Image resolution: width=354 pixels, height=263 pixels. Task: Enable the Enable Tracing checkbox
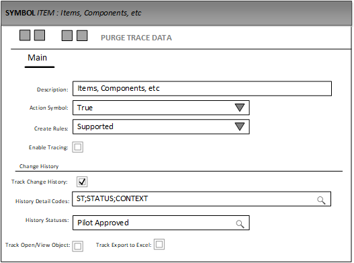point(78,147)
